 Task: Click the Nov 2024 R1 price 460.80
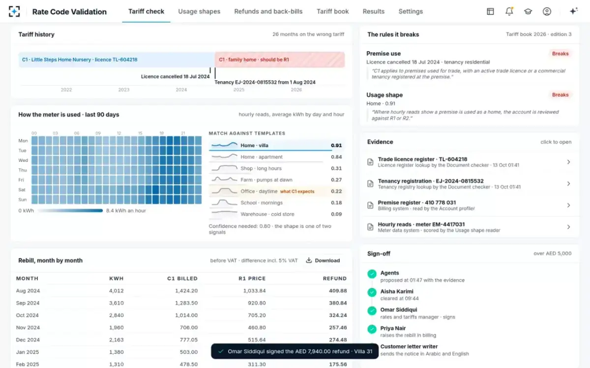pos(257,328)
